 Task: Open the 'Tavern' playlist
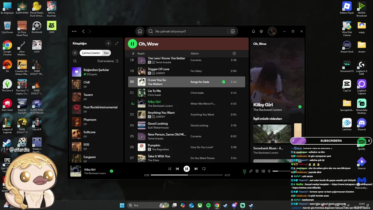tap(96, 97)
